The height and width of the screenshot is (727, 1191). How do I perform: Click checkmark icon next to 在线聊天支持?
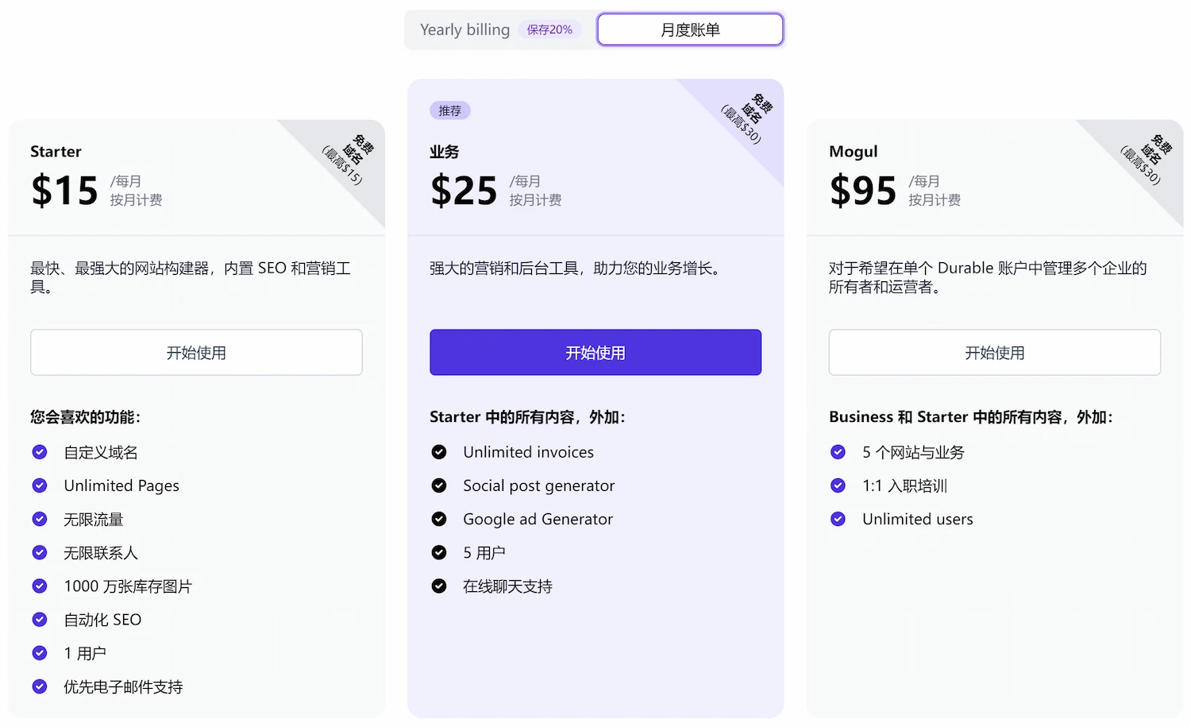(439, 586)
